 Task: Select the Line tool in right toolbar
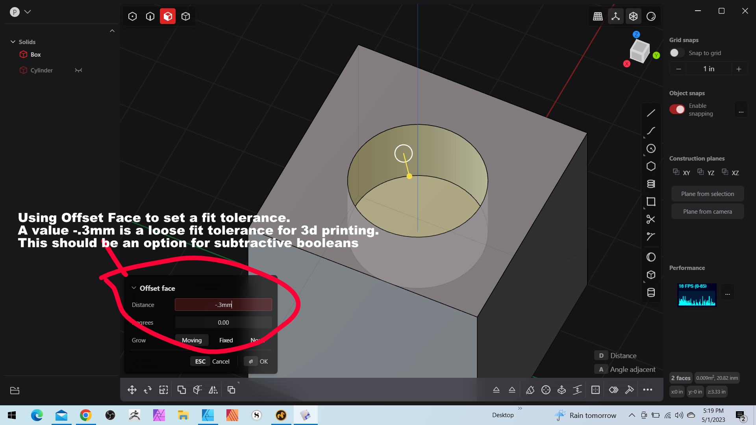coord(651,113)
